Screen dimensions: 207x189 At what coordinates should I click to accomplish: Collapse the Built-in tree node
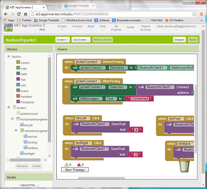click(9, 57)
